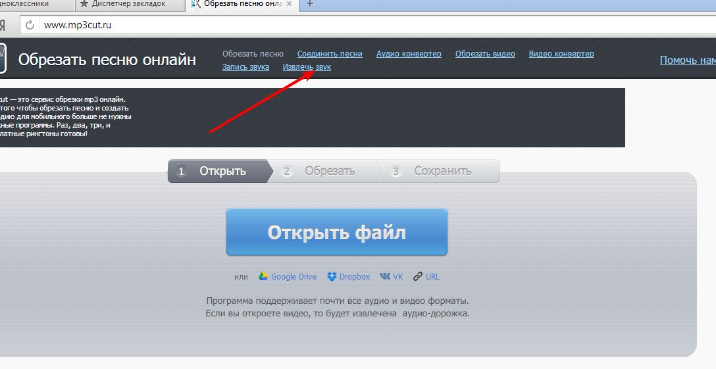Open the Извлечь звук link
This screenshot has height=369, width=716.
307,67
